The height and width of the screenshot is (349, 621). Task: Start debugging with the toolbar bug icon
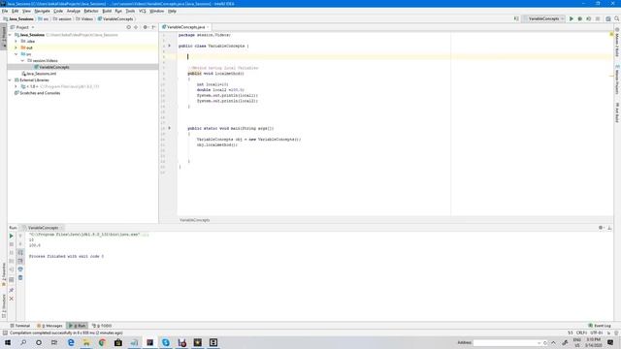pyautogui.click(x=580, y=18)
